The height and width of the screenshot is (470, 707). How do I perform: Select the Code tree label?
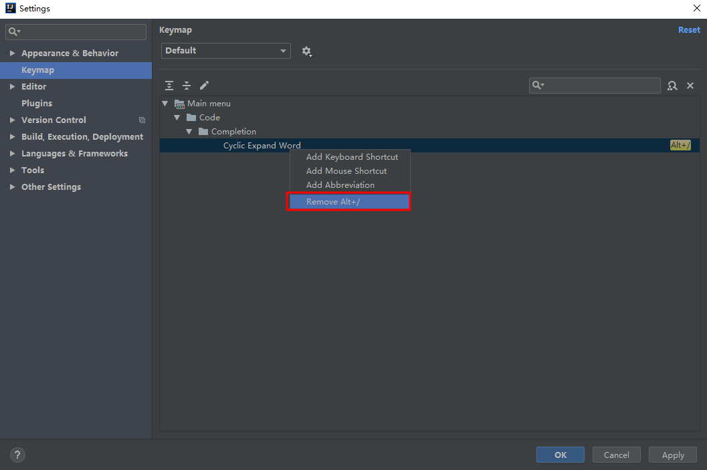[209, 118]
